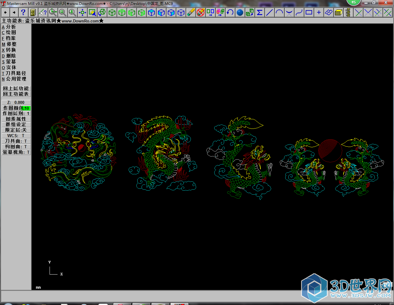Click the next-page right arrow toolbar icon
Image resolution: width=394 pixels, height=305 pixels.
click(x=14, y=12)
